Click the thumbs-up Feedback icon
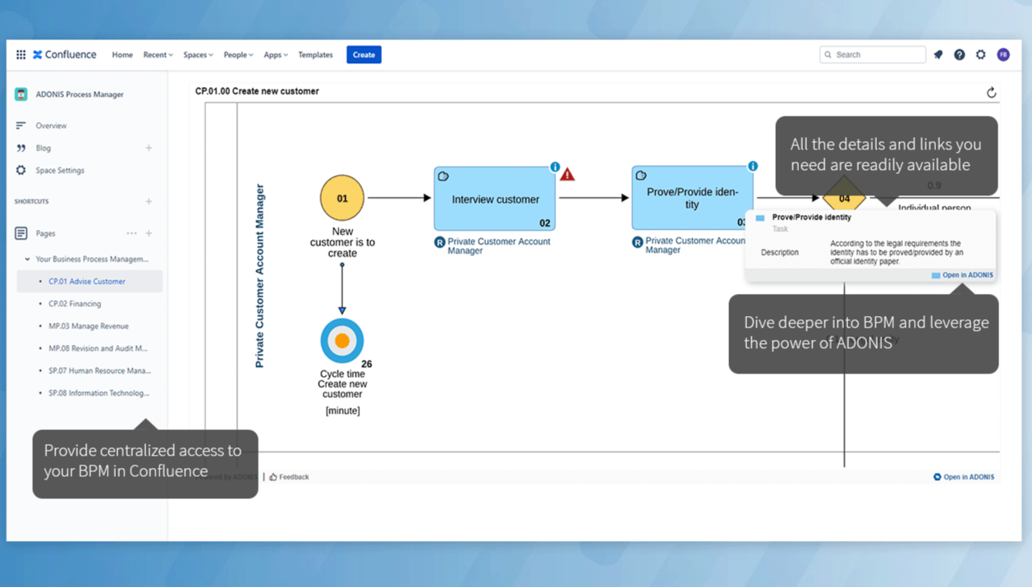The height and width of the screenshot is (587, 1032). point(273,477)
